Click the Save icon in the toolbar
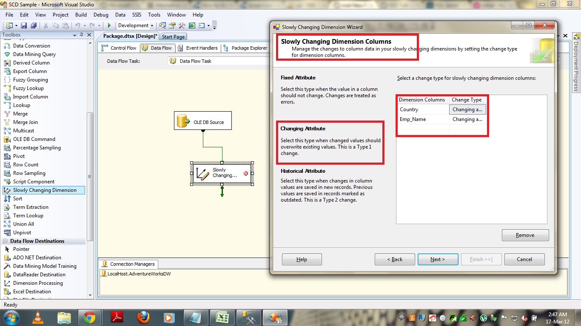Image resolution: width=581 pixels, height=326 pixels. pyautogui.click(x=24, y=25)
